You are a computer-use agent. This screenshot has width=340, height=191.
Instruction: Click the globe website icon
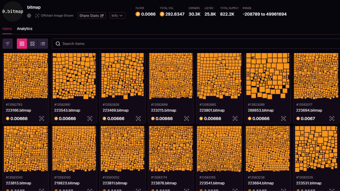tap(29, 16)
